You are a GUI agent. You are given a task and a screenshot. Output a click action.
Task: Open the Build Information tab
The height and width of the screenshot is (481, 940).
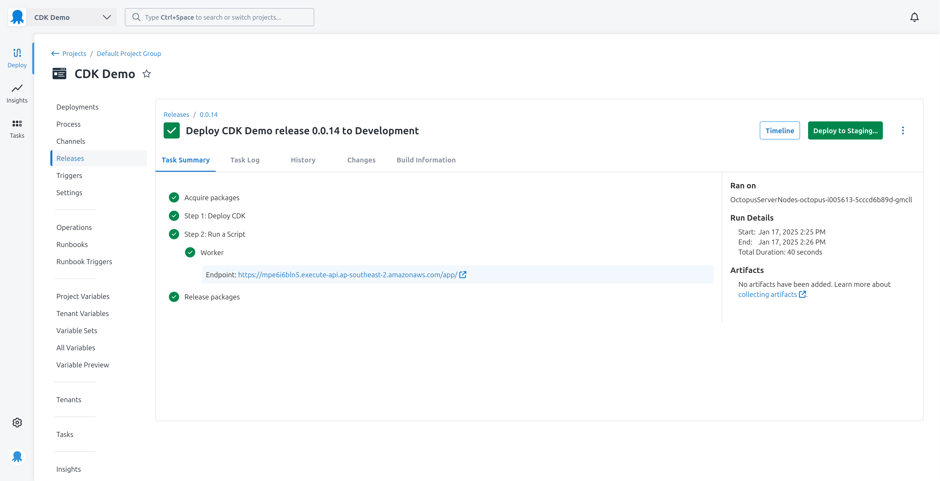point(426,160)
